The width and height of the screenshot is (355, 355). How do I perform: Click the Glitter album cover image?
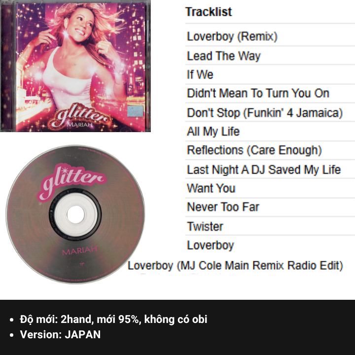pos(75,66)
